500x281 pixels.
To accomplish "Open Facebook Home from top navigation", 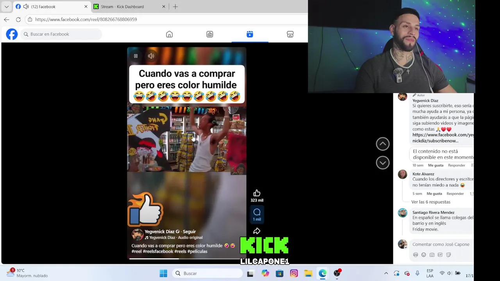I will (169, 34).
